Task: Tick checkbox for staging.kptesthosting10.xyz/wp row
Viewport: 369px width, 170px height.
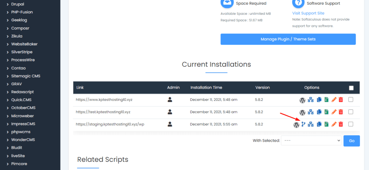Action: coord(351,124)
